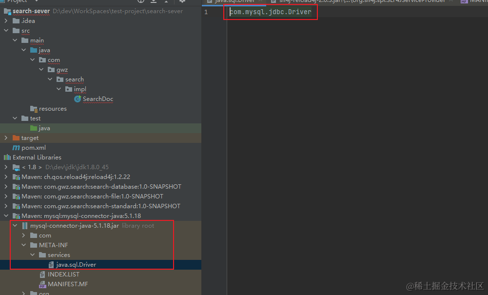The width and height of the screenshot is (488, 295).
Task: Click the reload4j Maven library icon
Action: click(x=16, y=177)
